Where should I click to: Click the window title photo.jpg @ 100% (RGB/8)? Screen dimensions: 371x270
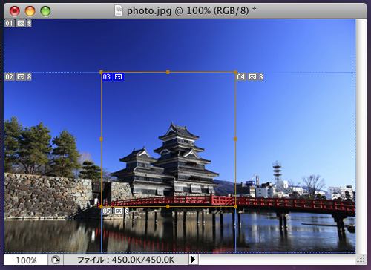click(x=188, y=11)
